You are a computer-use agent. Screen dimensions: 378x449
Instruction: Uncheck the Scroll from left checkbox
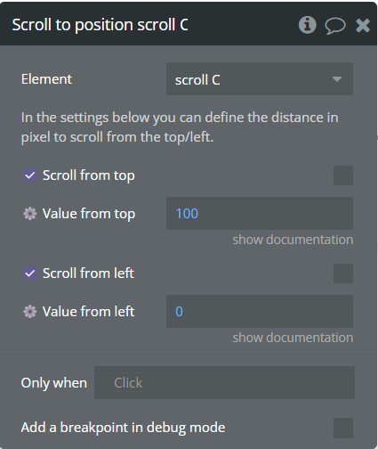coord(30,273)
